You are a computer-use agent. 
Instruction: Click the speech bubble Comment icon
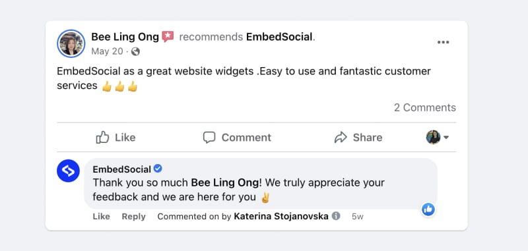[x=209, y=138]
